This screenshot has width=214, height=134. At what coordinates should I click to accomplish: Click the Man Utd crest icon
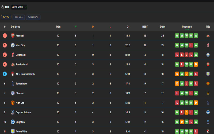click(x=13, y=103)
